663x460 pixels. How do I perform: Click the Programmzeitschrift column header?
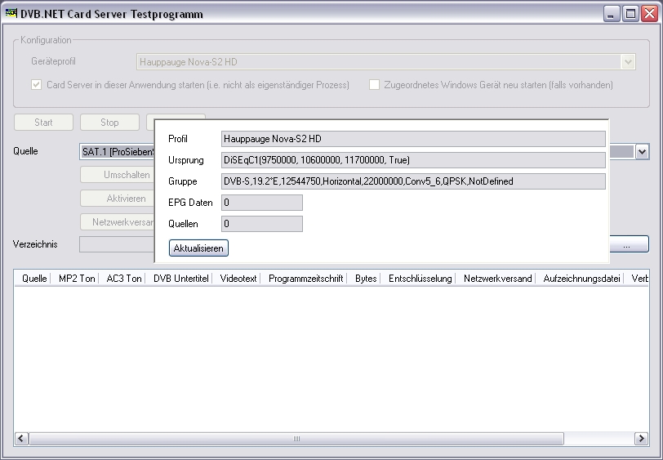[x=306, y=279]
